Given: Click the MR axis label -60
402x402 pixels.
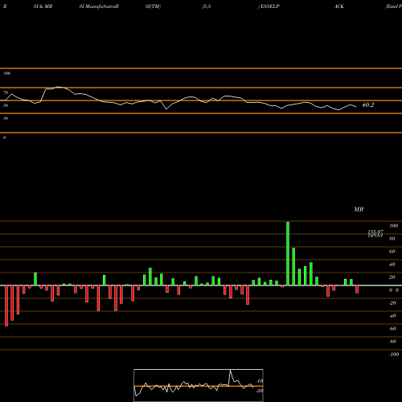Looking at the screenshot, I should point(392,329).
